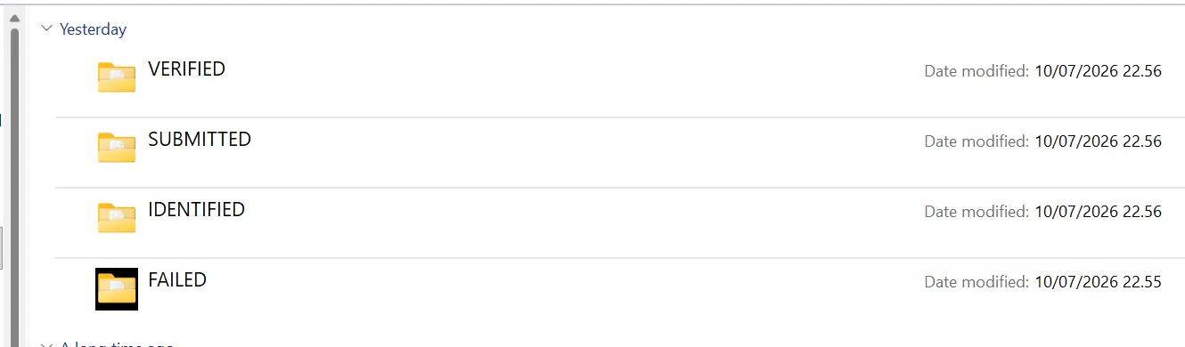Click the SUBMITTED folder name
Viewport: 1185px width, 347px height.
point(200,139)
